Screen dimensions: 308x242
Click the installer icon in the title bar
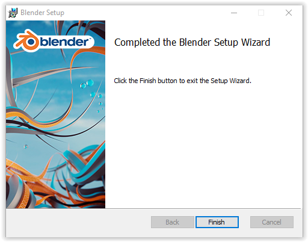13,13
